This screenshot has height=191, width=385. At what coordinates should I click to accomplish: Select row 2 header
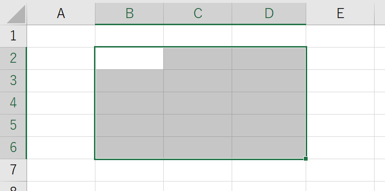(13, 58)
